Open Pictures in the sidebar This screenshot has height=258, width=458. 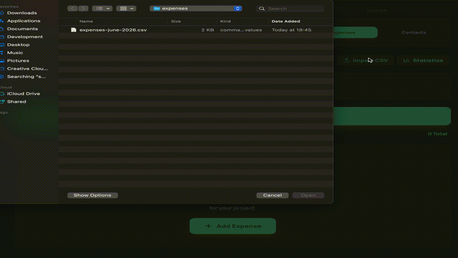click(x=18, y=61)
